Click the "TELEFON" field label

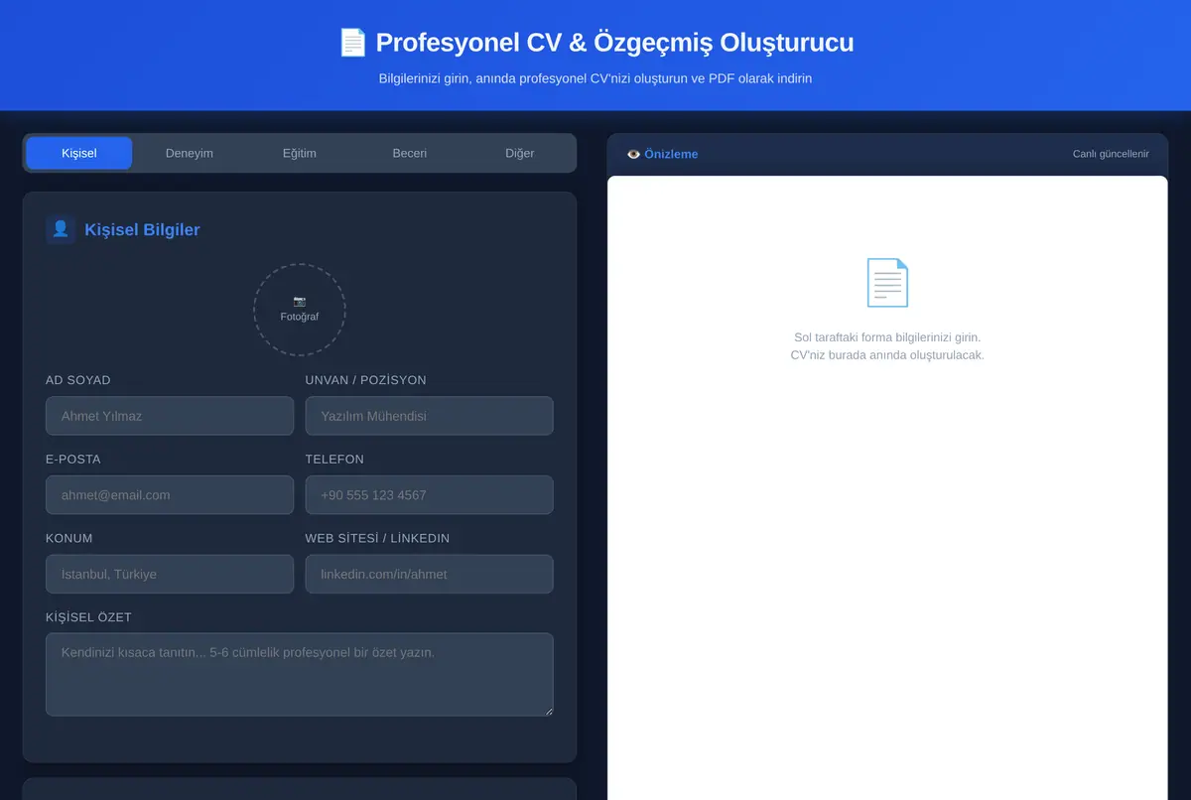click(x=334, y=460)
